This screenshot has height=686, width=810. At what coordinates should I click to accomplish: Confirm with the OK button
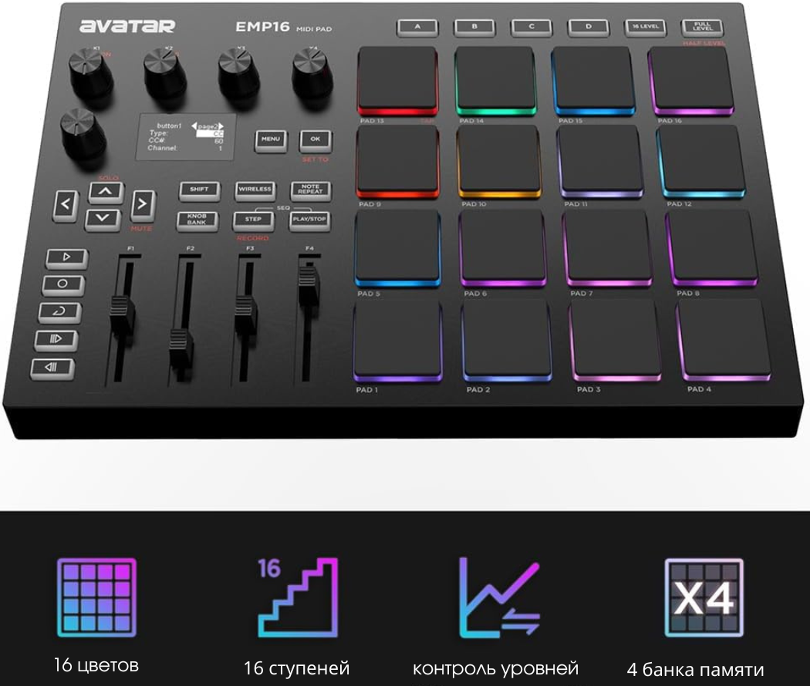pos(315,140)
